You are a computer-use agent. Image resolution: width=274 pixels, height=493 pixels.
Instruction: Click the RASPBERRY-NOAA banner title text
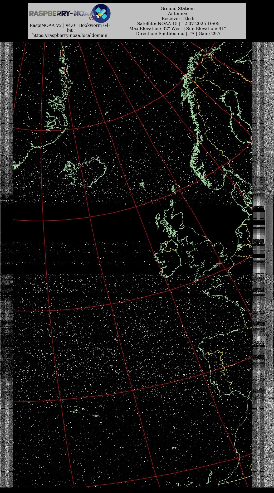[62, 13]
